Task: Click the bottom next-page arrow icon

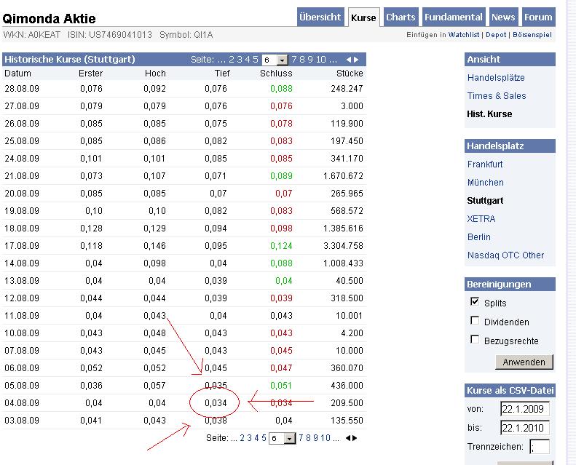Action: click(355, 438)
